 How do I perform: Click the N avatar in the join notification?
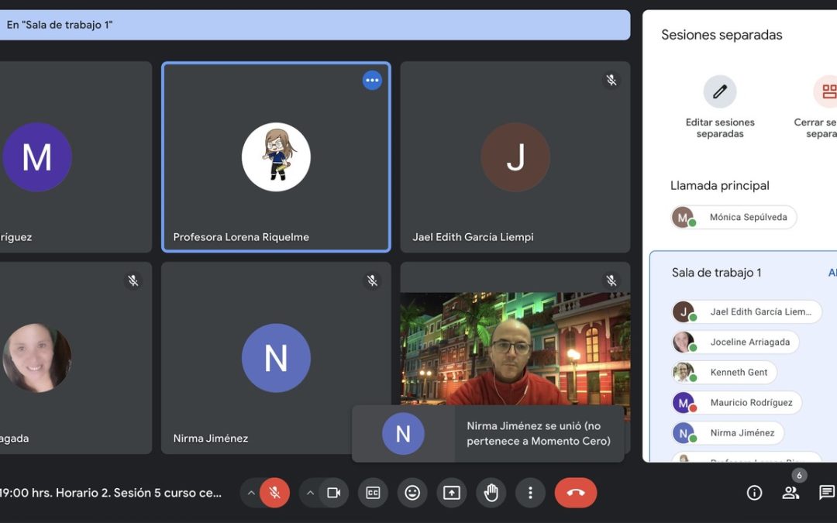coord(403,434)
